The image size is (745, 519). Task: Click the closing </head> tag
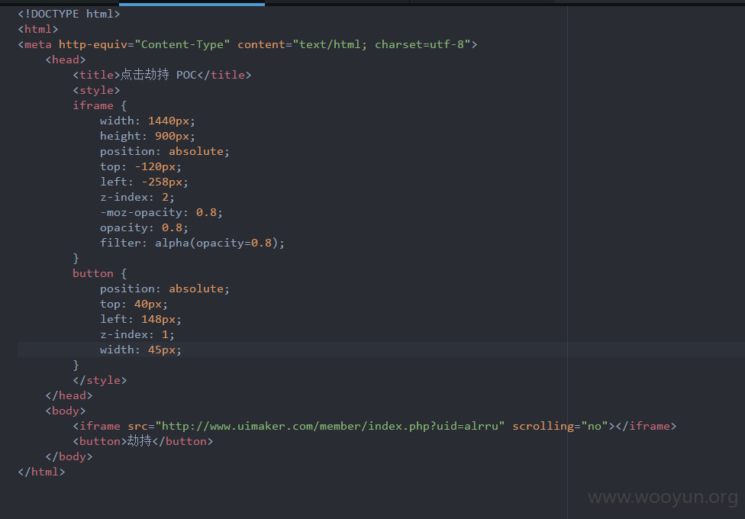(69, 395)
